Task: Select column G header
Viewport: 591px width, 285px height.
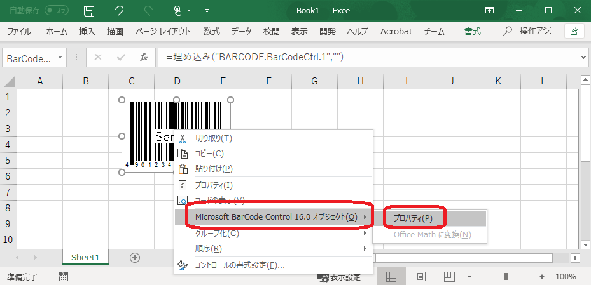Action: click(x=314, y=81)
